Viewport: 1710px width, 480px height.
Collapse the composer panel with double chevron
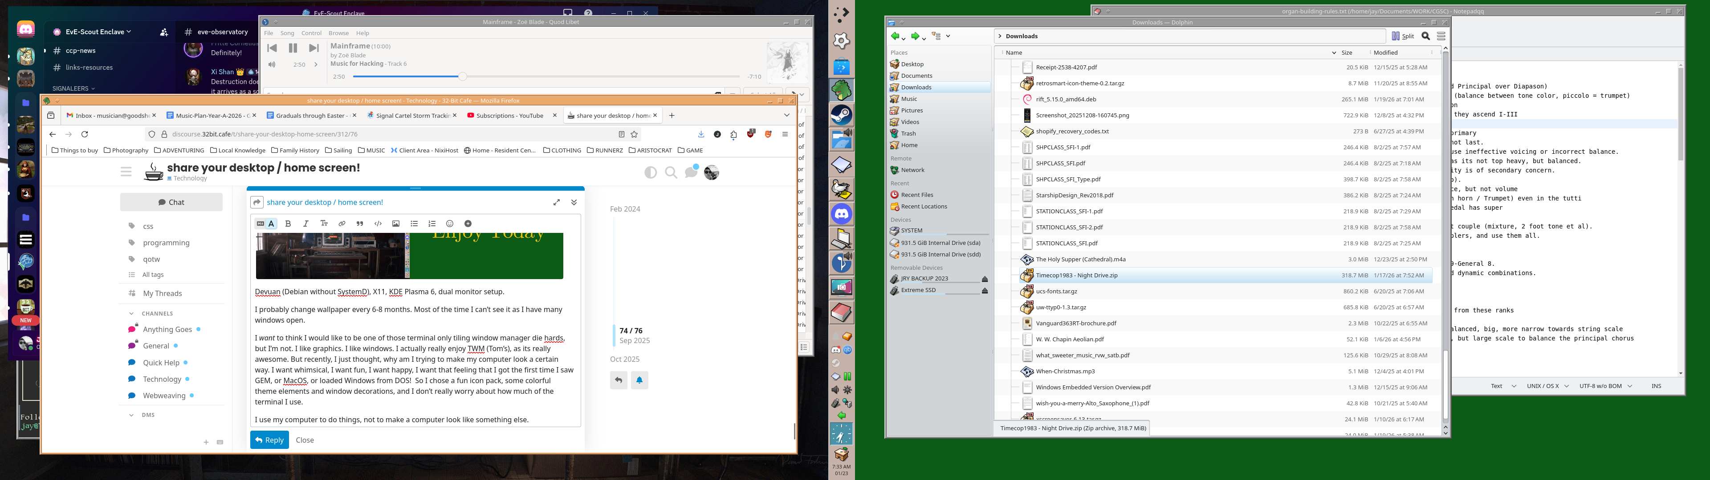(x=574, y=202)
